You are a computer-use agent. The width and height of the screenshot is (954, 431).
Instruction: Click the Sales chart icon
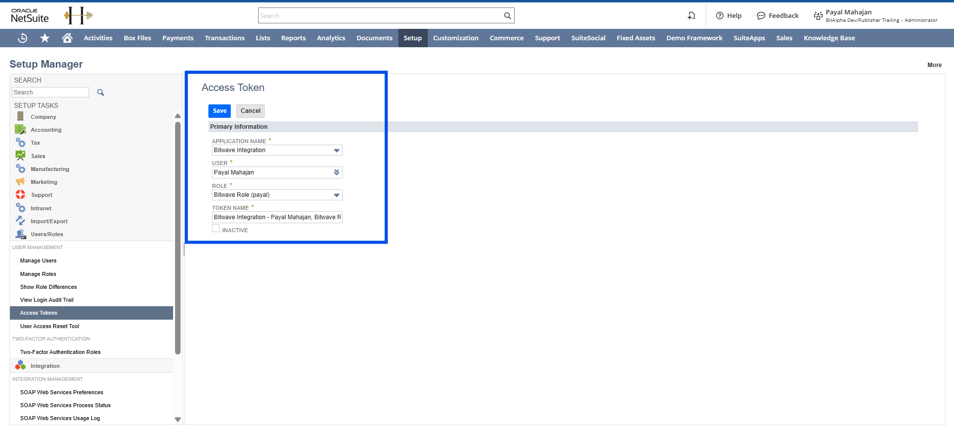[20, 156]
